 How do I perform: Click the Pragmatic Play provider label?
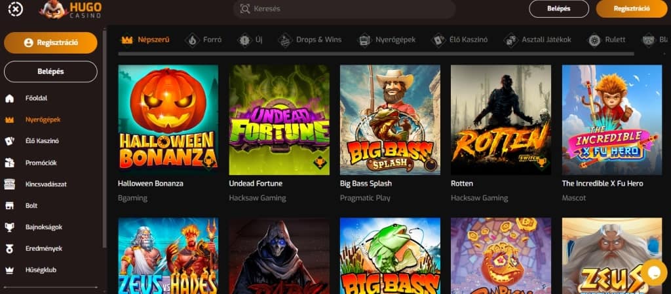pos(365,198)
